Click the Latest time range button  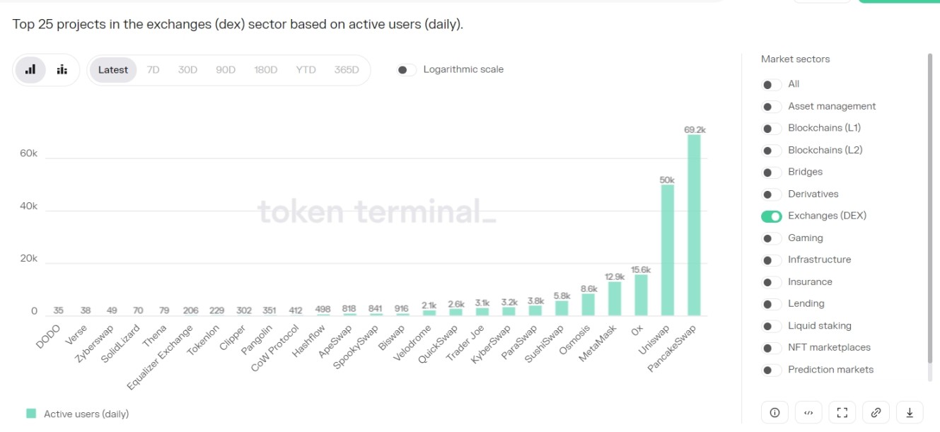(x=112, y=69)
